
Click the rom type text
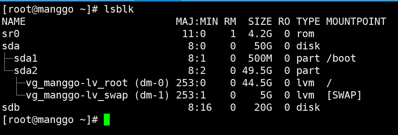305,34
